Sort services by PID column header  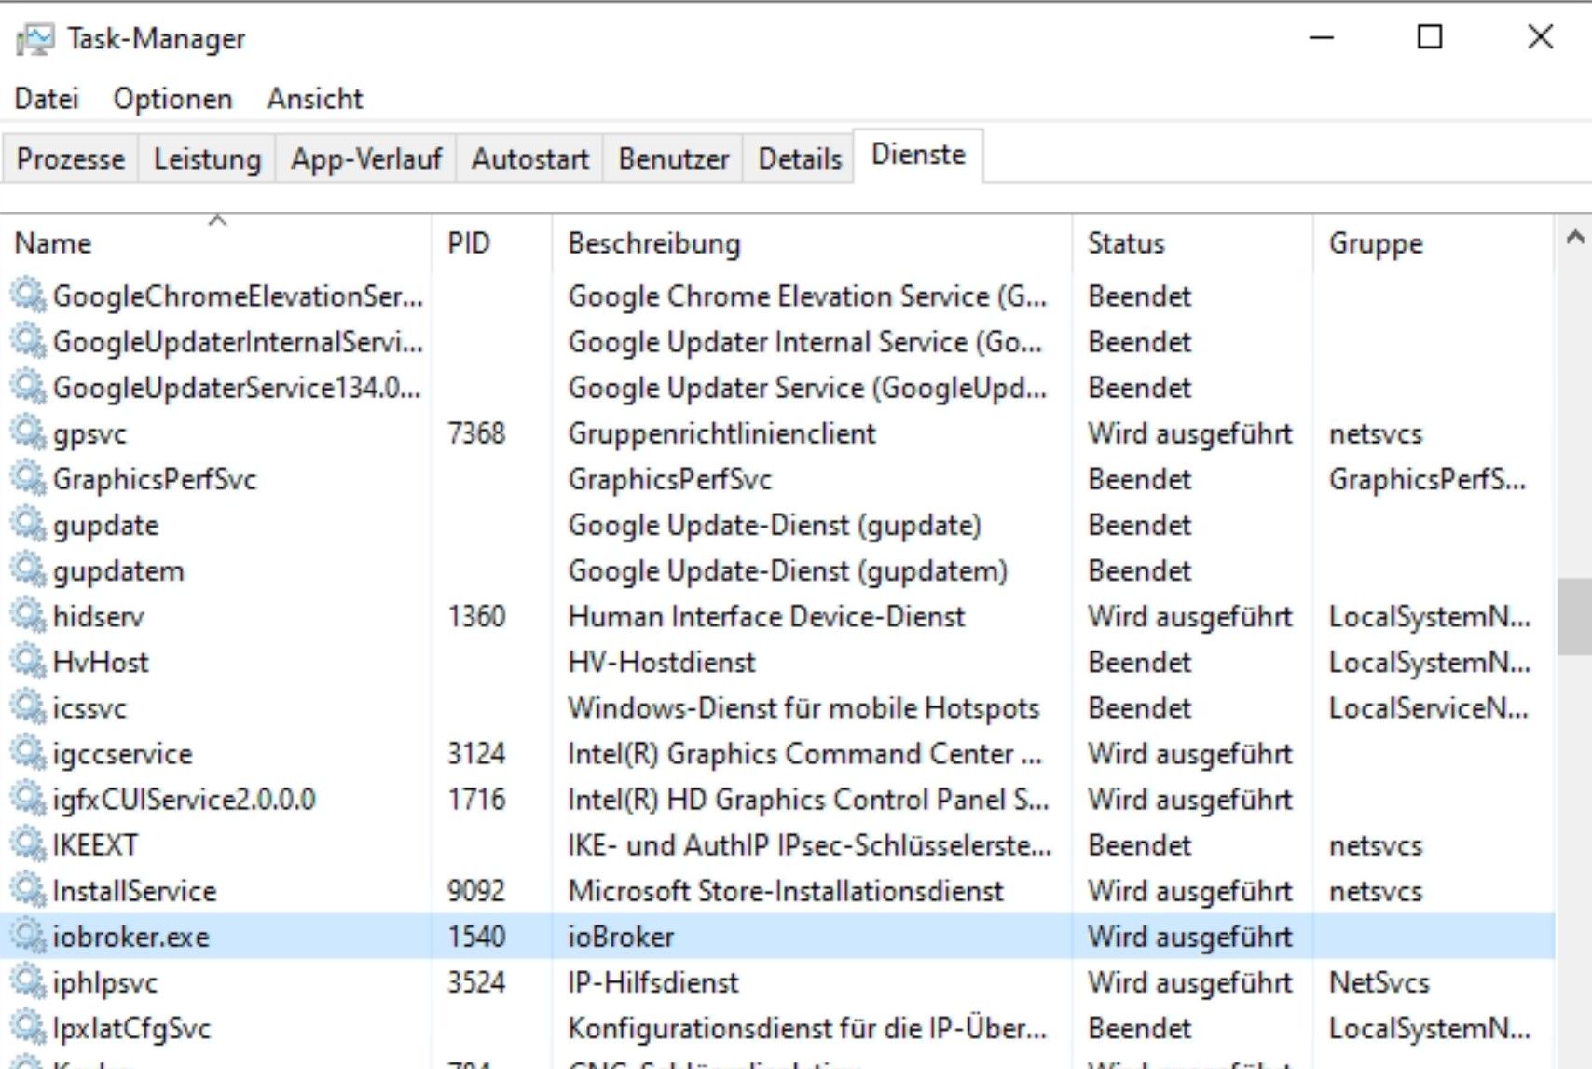(x=492, y=243)
